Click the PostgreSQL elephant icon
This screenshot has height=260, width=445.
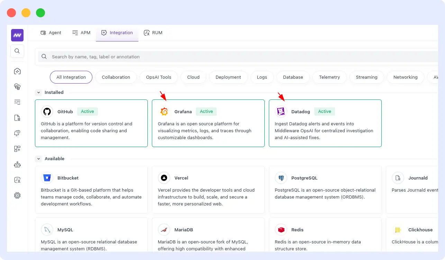coord(281,178)
